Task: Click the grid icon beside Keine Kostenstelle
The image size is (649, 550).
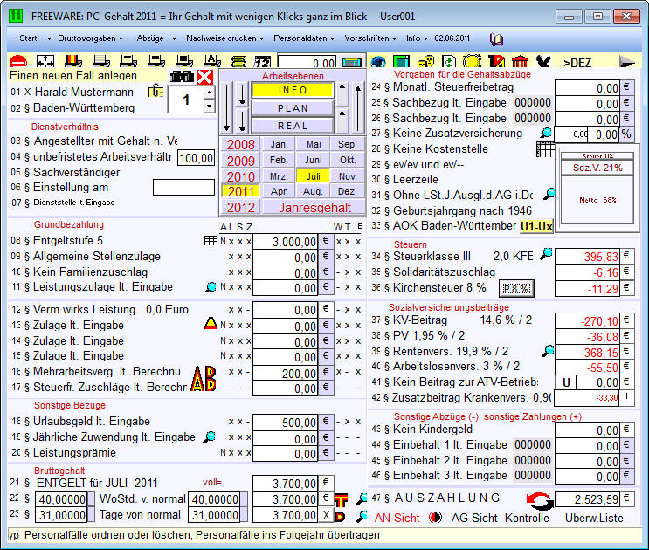Action: (545, 149)
